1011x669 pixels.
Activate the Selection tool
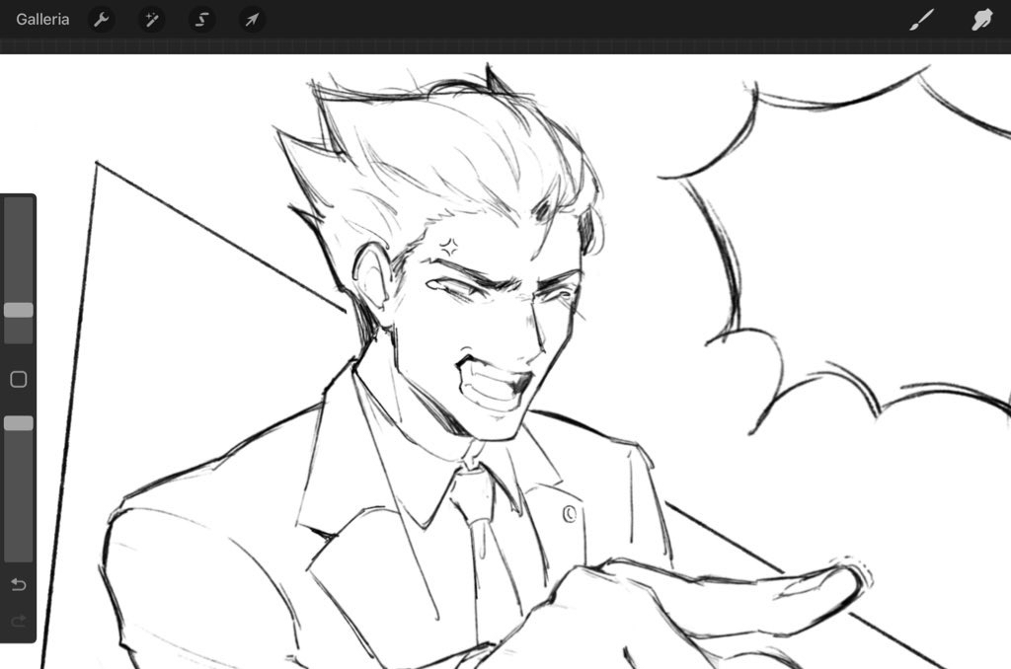(x=202, y=20)
